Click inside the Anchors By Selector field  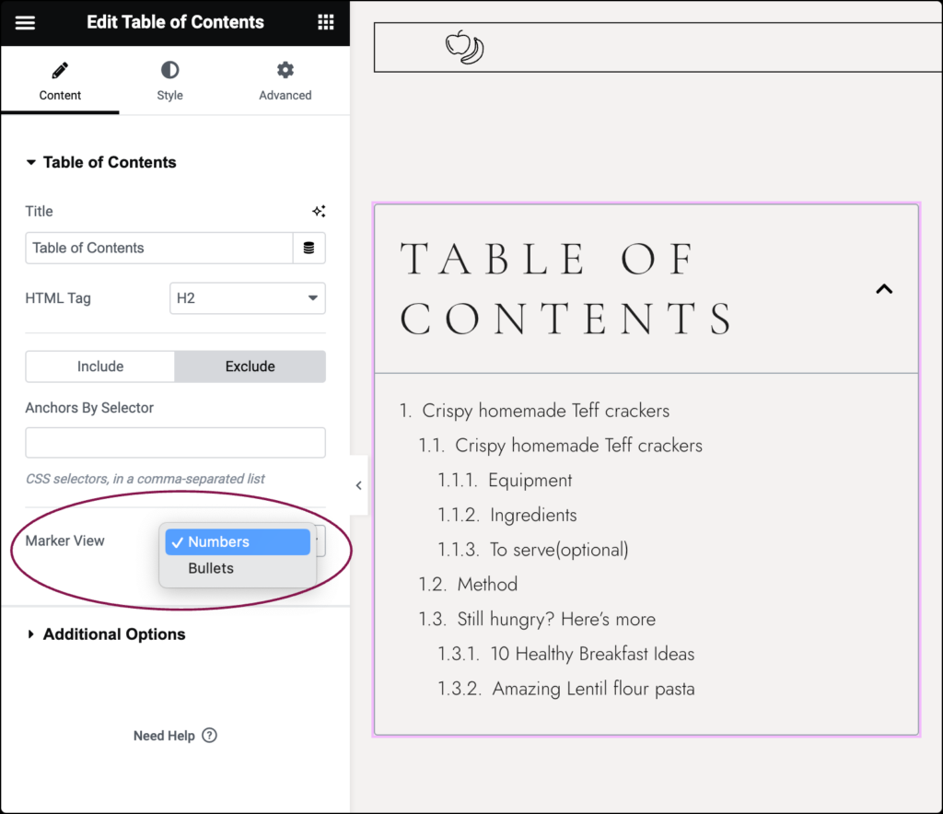[175, 442]
